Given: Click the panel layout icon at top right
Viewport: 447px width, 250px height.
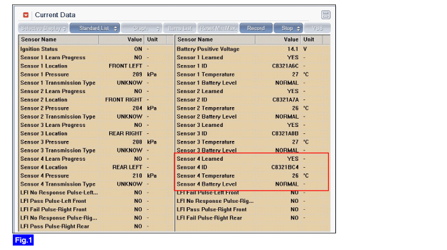Looking at the screenshot, I should (x=326, y=15).
